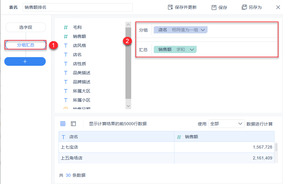Image resolution: width=283 pixels, height=184 pixels.
Task: Click the 另存为 text button
Action: pos(255,7)
